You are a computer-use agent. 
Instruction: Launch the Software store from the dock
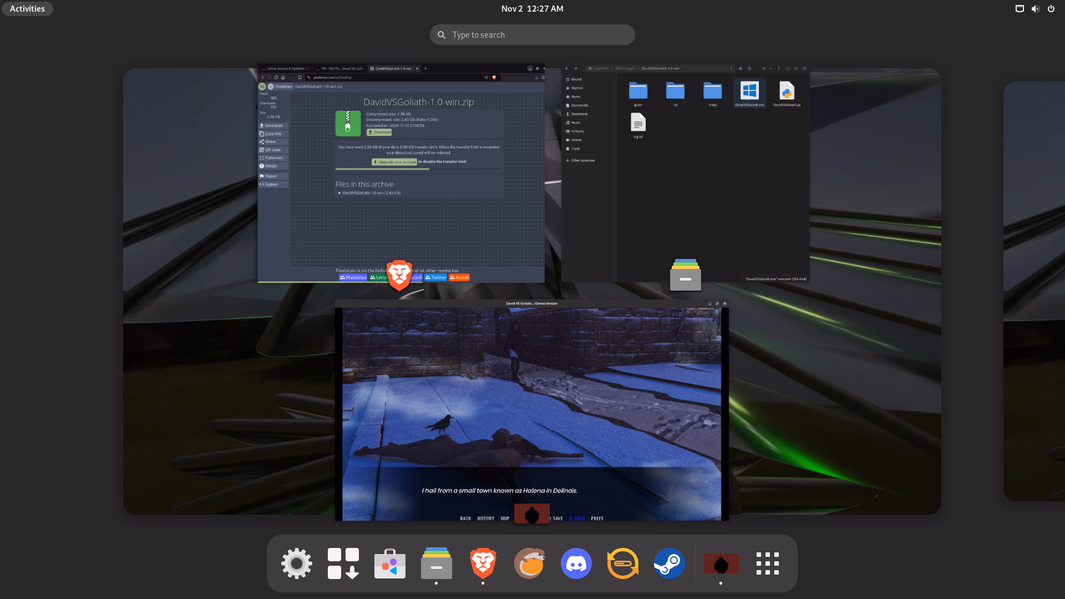tap(390, 564)
